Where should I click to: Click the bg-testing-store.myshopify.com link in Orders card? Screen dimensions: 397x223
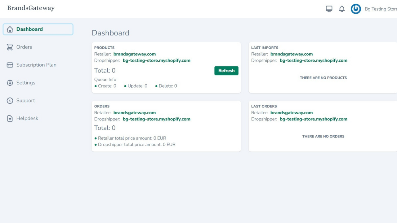tap(157, 119)
